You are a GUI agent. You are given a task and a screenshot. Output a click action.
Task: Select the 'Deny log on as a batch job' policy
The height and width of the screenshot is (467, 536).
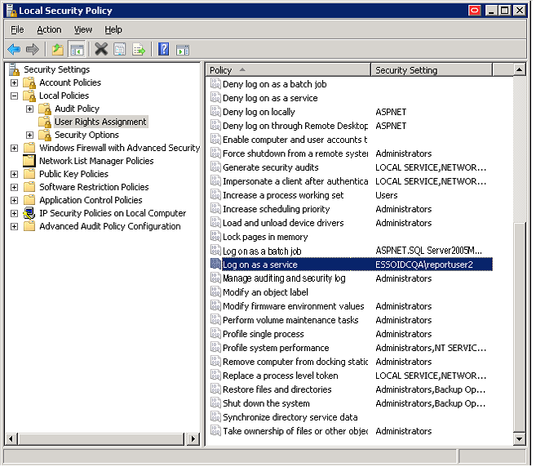click(274, 84)
